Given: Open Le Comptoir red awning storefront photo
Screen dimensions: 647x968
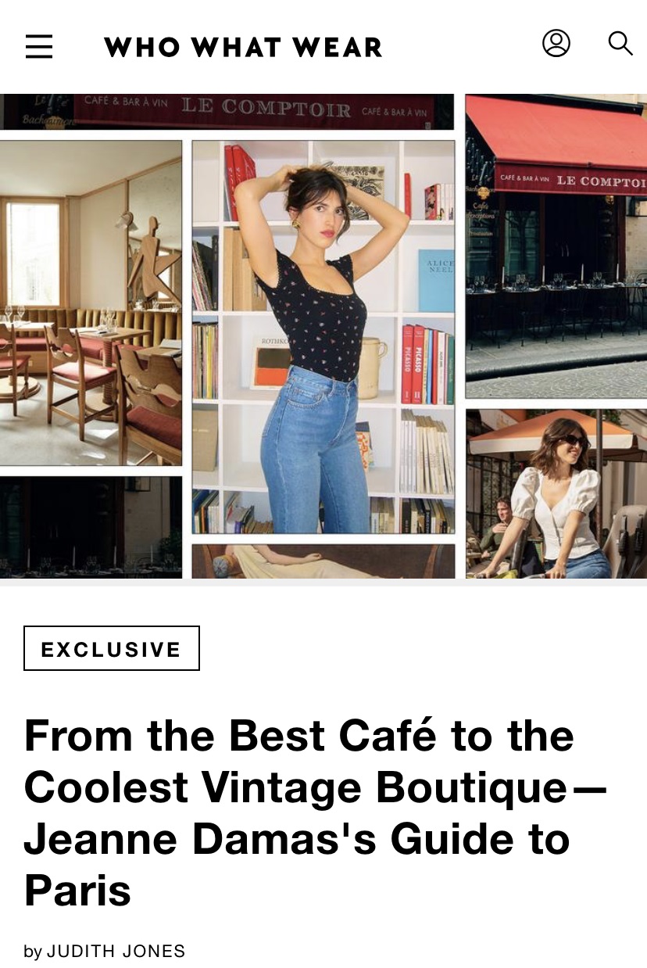Looking at the screenshot, I should [x=556, y=246].
